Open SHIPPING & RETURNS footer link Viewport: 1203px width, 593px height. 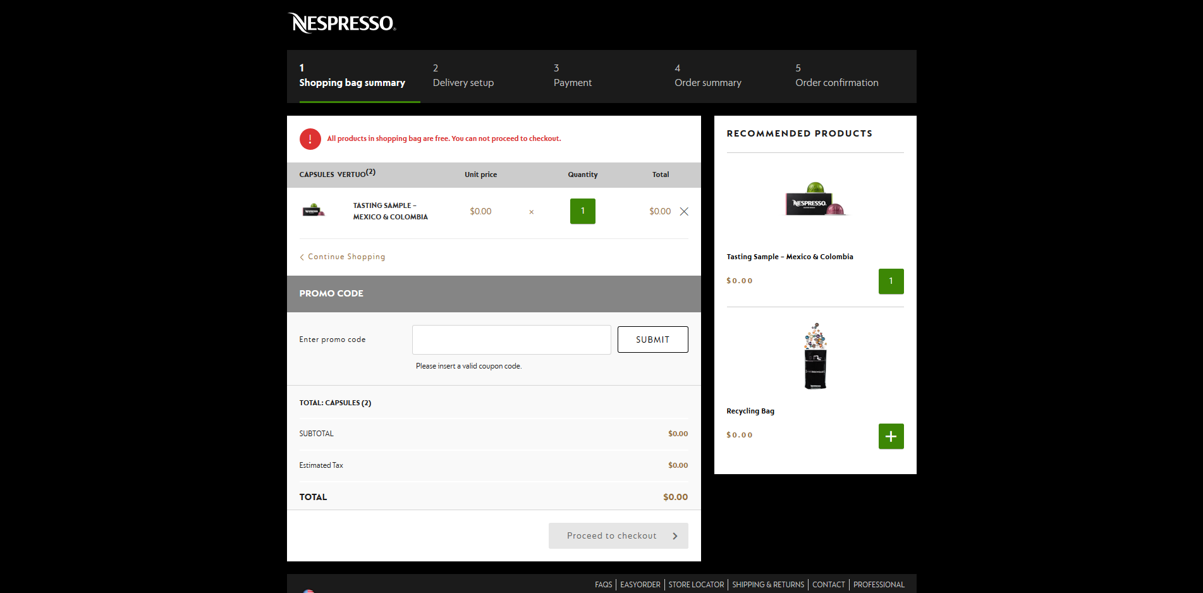pos(768,585)
